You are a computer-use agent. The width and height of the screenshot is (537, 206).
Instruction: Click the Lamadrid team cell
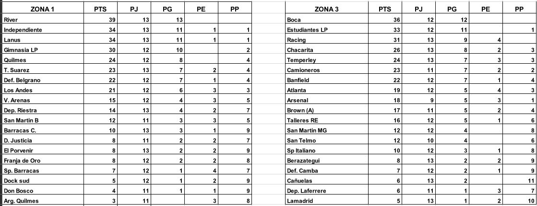pos(327,201)
